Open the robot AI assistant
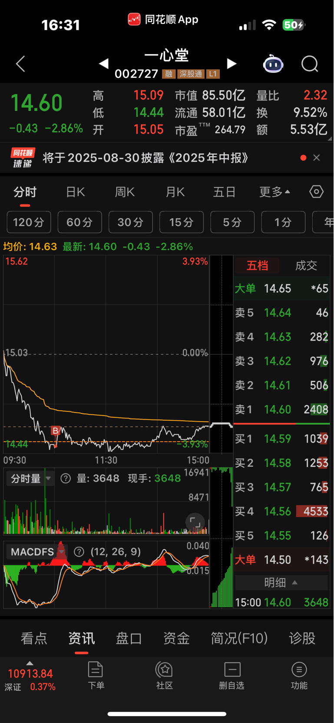 point(273,64)
